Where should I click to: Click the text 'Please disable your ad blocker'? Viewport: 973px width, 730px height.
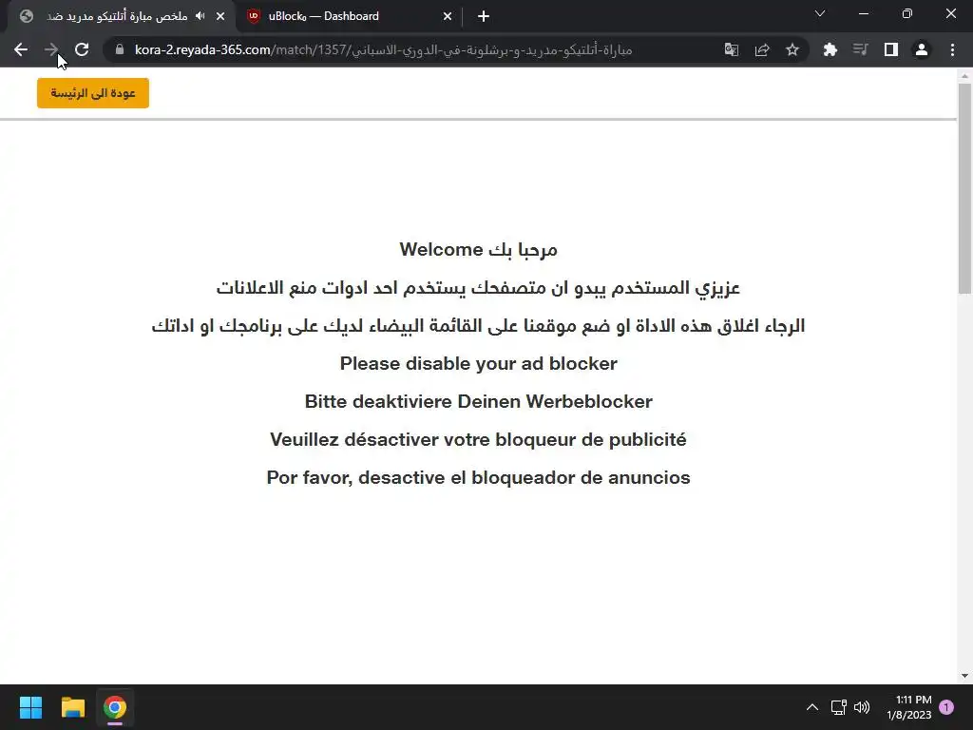pyautogui.click(x=479, y=363)
